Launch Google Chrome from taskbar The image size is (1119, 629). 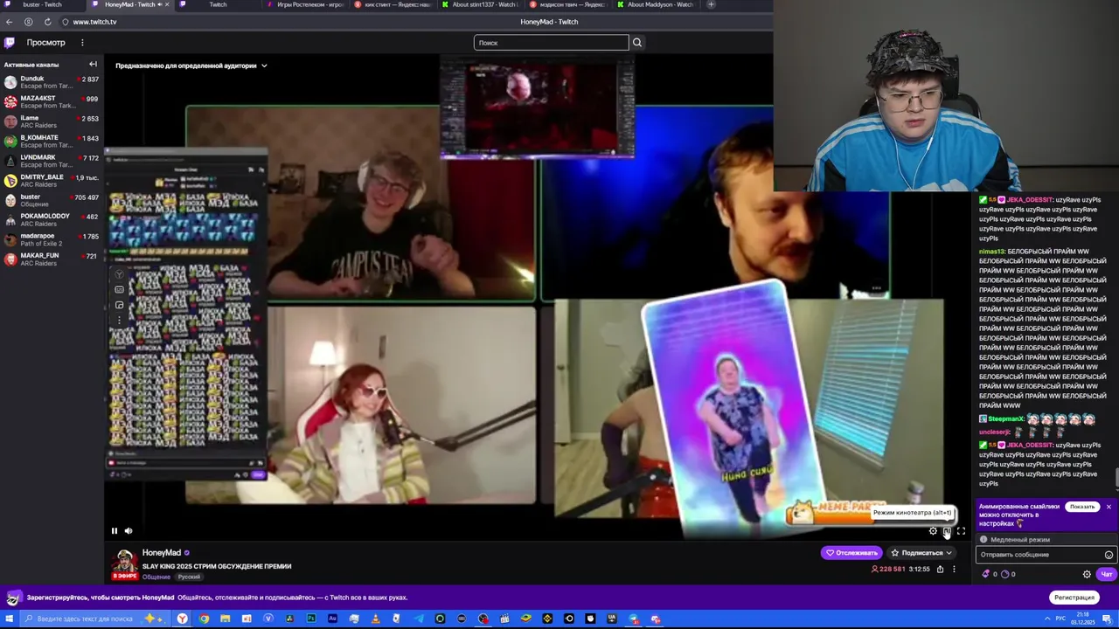click(204, 619)
